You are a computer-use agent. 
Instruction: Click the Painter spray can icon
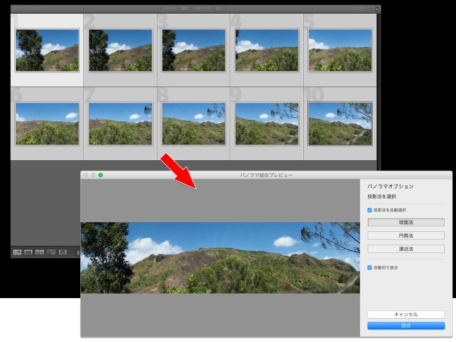[78, 252]
